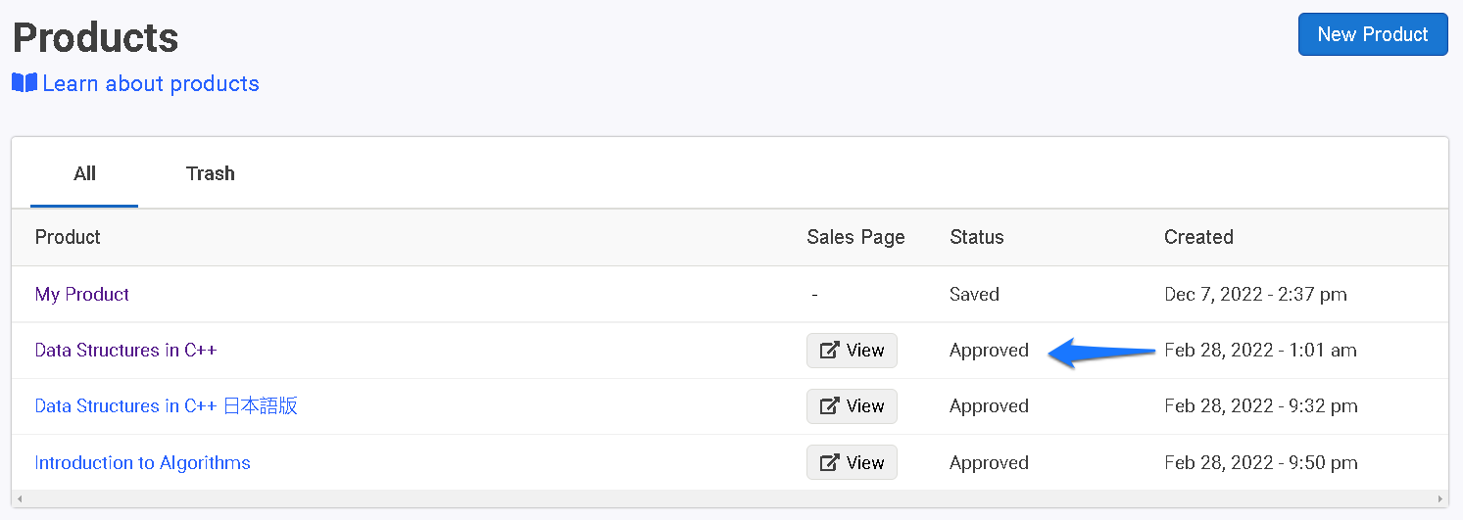Switch to the Trash tab
Image resolution: width=1463 pixels, height=520 pixels.
[211, 173]
